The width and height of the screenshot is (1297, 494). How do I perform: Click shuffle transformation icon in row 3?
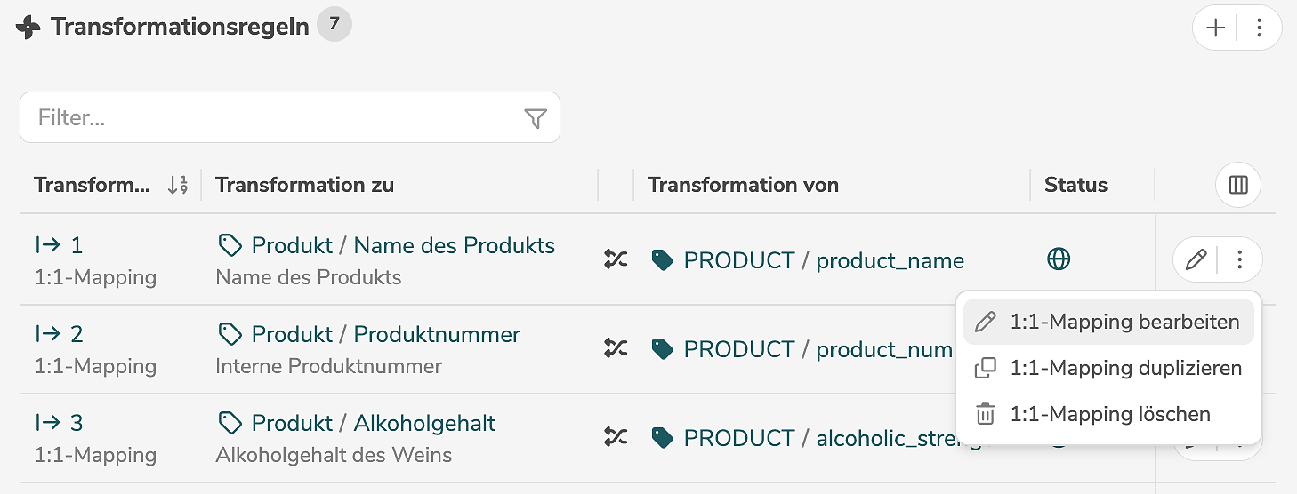click(x=616, y=437)
